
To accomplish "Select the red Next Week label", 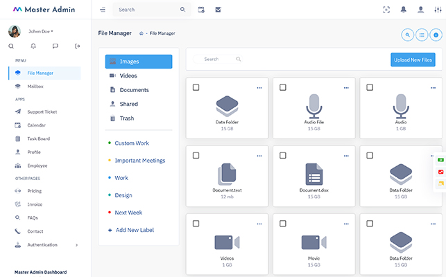I will click(x=128, y=213).
